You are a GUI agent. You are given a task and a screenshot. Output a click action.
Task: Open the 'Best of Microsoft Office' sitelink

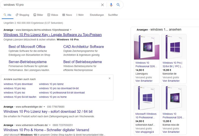click(27, 47)
